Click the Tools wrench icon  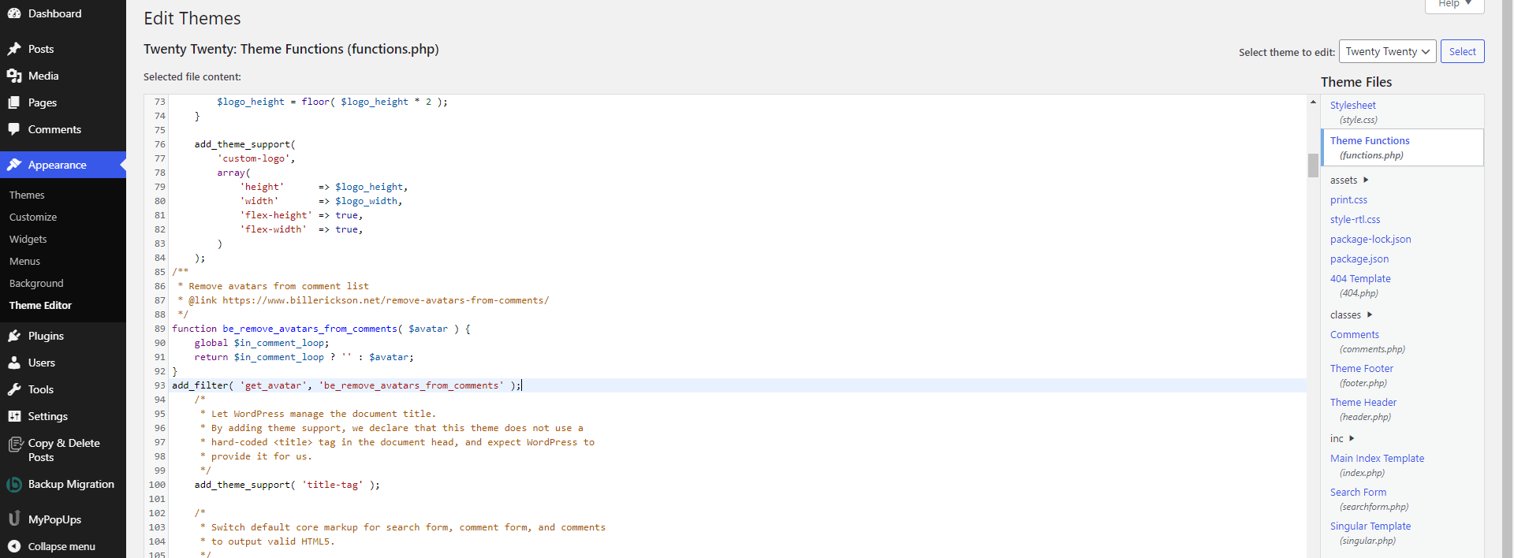(14, 389)
